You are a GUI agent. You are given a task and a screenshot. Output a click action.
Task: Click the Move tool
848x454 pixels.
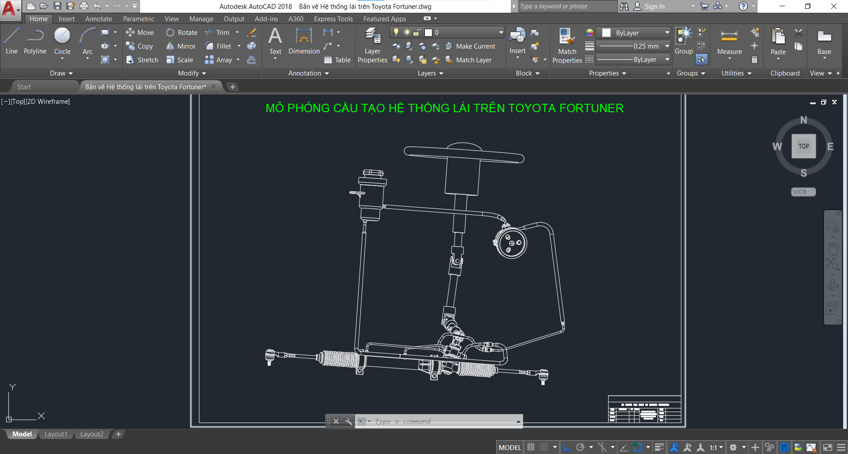tap(140, 32)
